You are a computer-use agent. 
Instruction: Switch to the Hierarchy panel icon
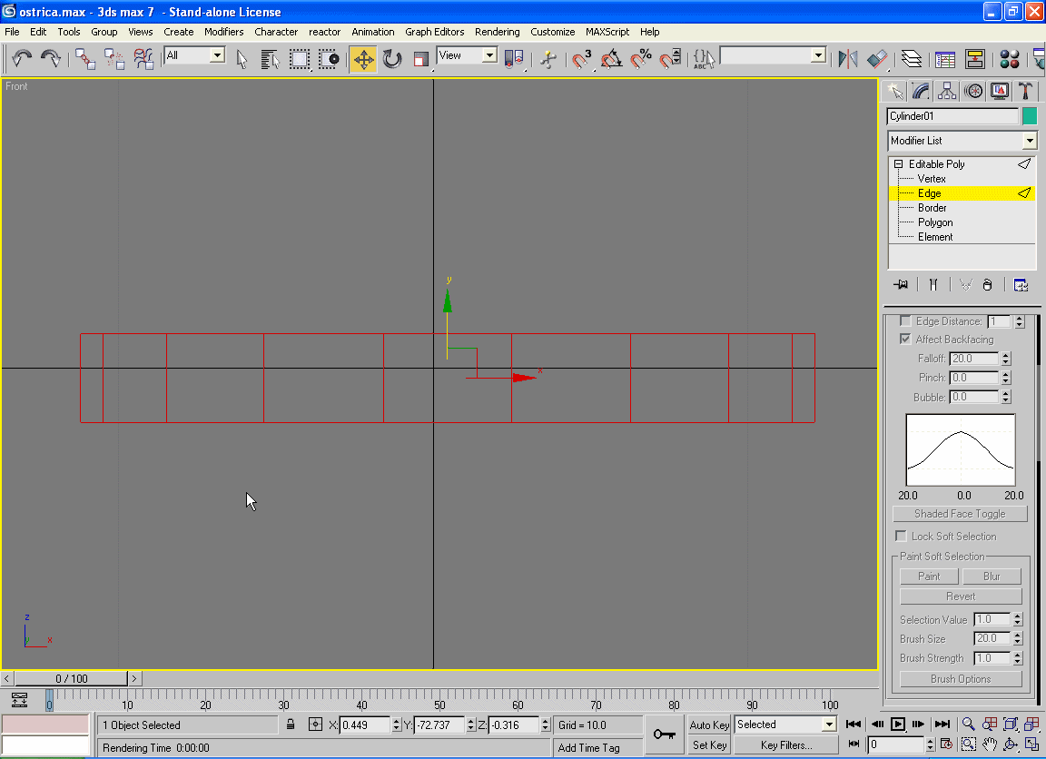pyautogui.click(x=947, y=91)
